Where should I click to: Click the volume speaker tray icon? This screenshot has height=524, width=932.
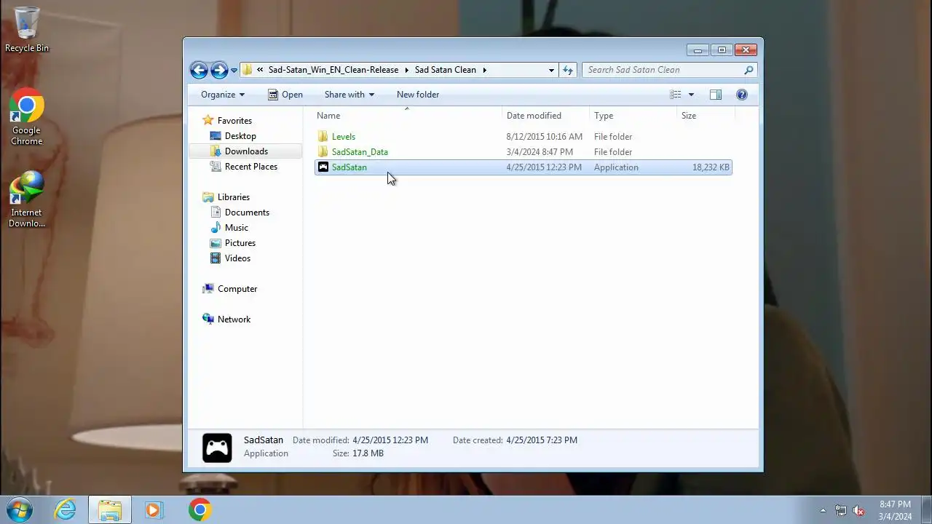point(859,510)
